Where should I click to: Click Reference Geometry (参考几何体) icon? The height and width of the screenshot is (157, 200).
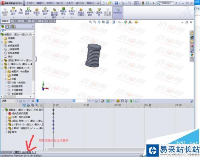pyautogui.click(x=72, y=11)
